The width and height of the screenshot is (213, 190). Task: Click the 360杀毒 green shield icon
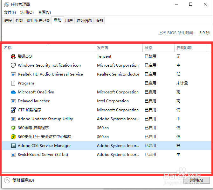click(x=13, y=128)
